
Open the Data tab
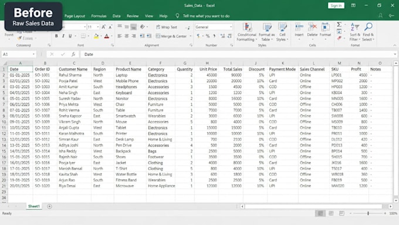(117, 16)
